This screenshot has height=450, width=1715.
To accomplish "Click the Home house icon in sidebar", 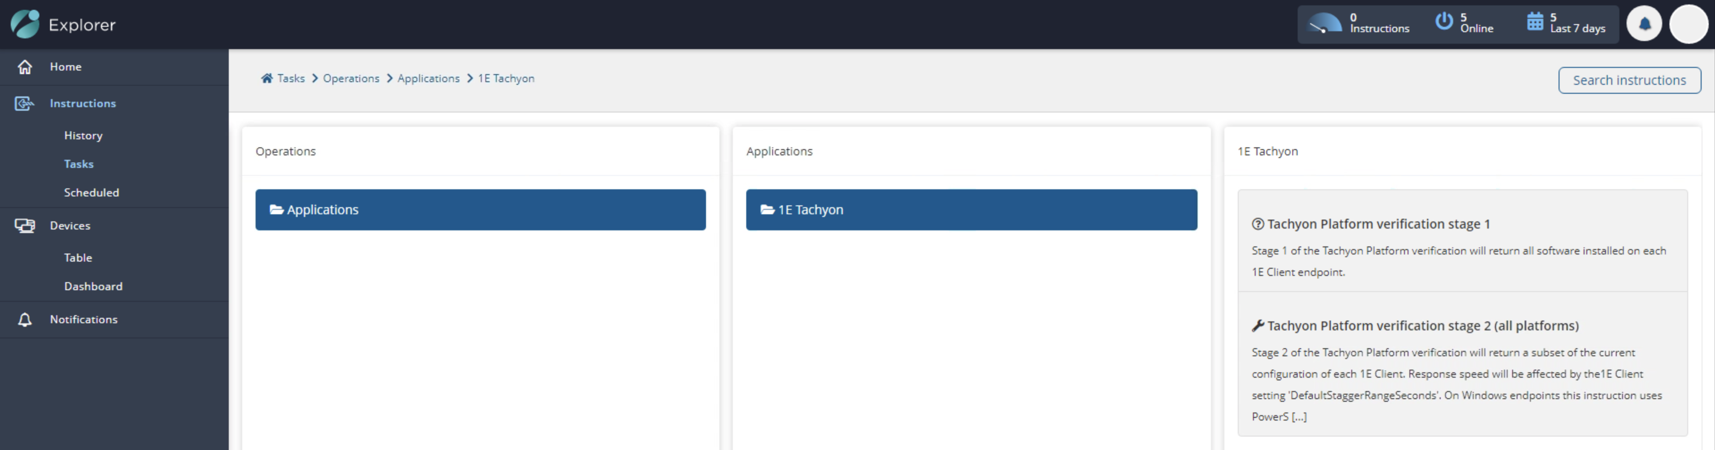I will 25,67.
